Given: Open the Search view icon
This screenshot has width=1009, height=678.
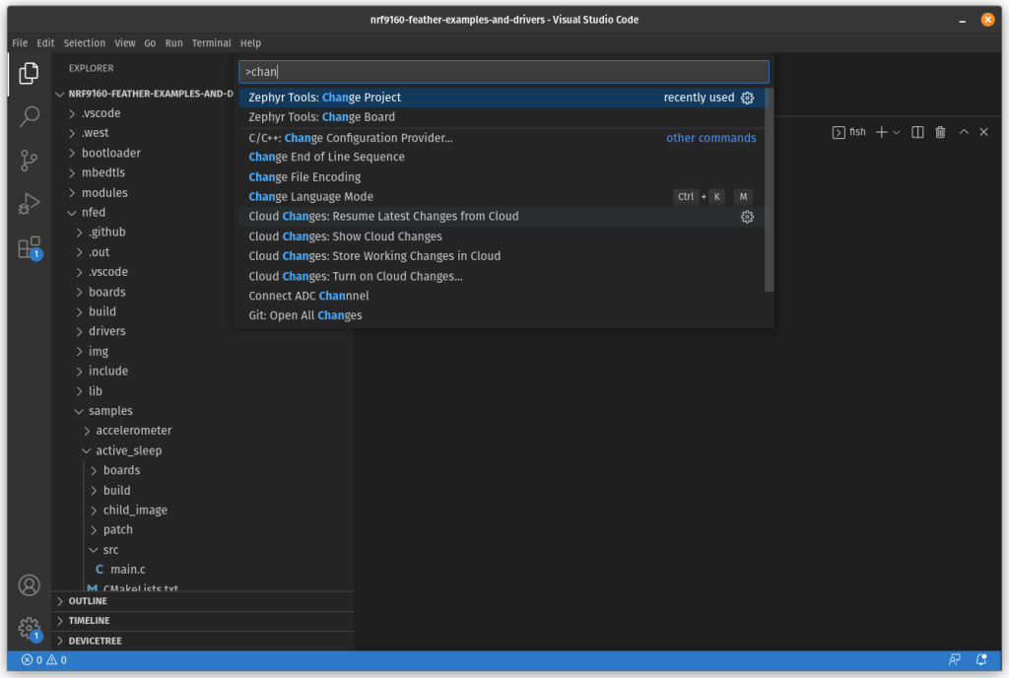Looking at the screenshot, I should pos(29,116).
